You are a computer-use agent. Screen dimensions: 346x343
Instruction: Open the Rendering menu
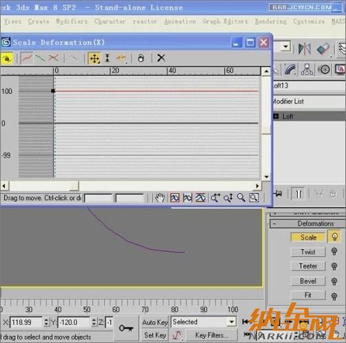click(271, 21)
